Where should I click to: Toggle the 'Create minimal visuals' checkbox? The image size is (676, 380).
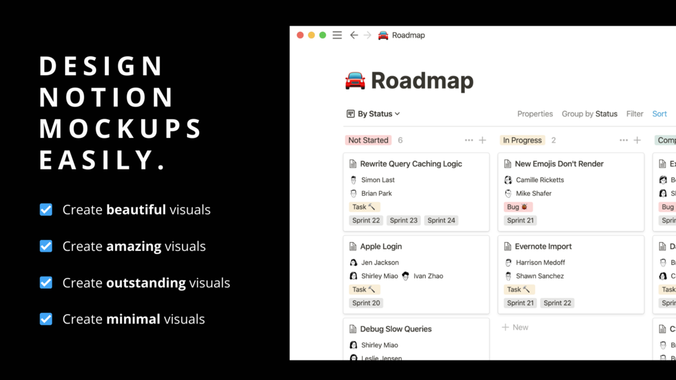(x=46, y=319)
